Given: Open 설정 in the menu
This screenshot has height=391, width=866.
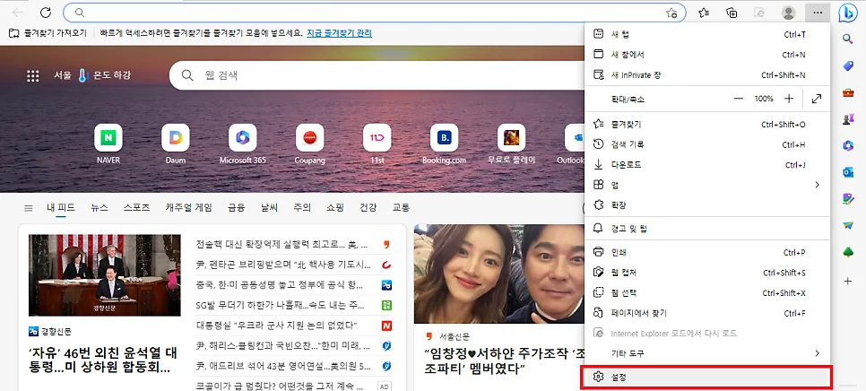Looking at the screenshot, I should tap(707, 378).
